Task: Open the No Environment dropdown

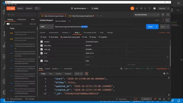Action: [146, 15]
